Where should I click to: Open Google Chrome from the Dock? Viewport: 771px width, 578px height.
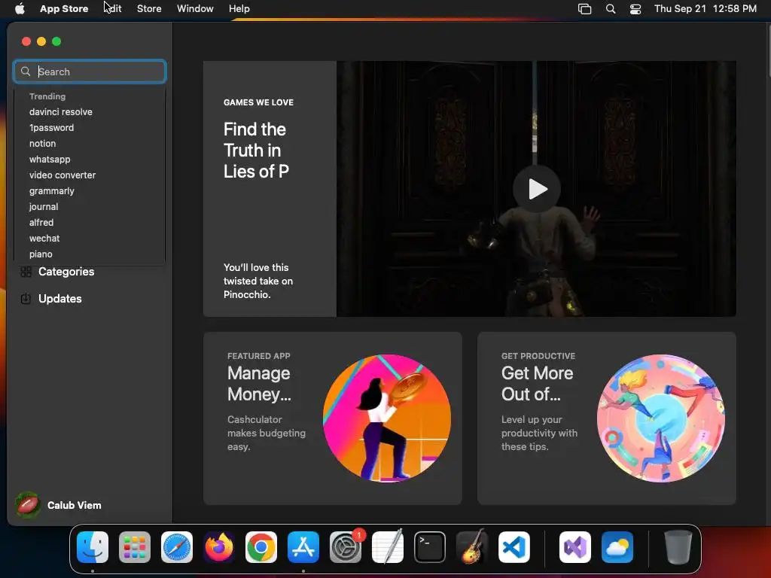point(261,547)
